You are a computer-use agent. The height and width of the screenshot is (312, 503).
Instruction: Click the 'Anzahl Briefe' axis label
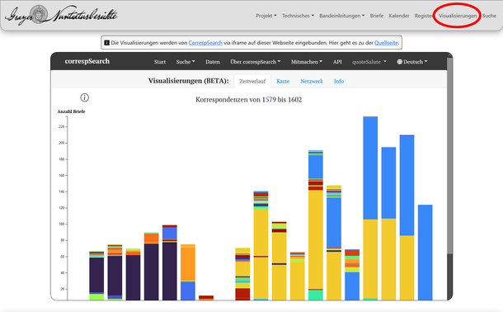(x=71, y=111)
